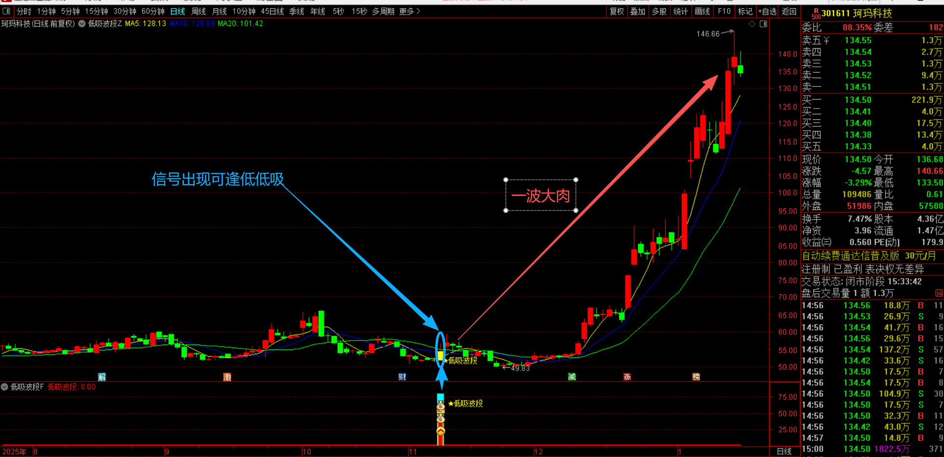Click the 15:00 closing trade row
Screen dimensions: 944x457
click(872, 449)
